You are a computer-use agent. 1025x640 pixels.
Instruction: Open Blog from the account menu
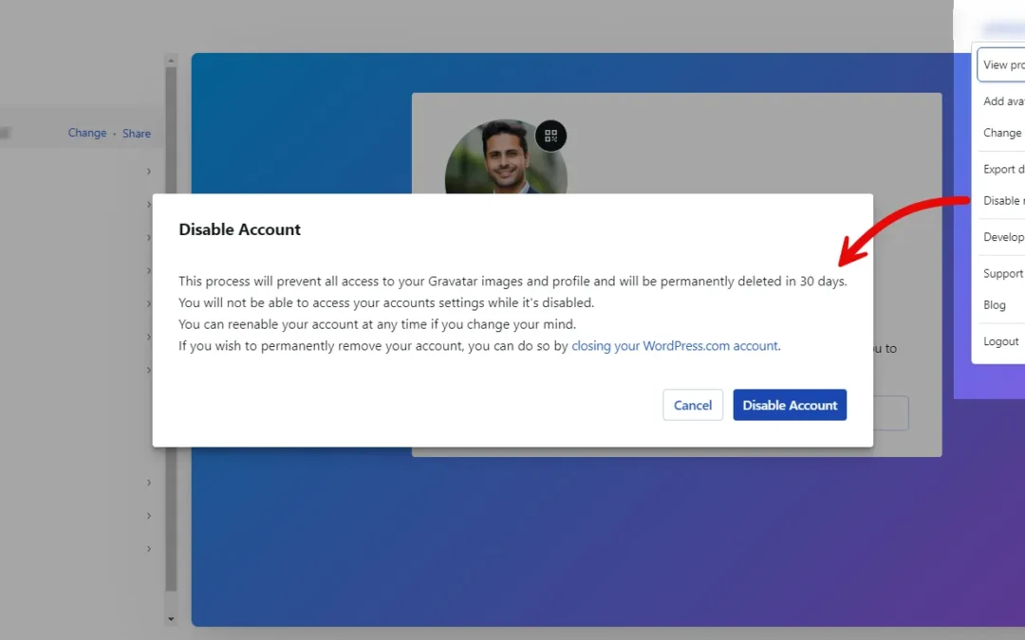click(x=995, y=305)
